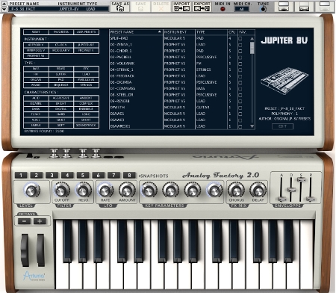The width and height of the screenshot is (336, 293).
Task: Click the LFO Amount knob
Action: coord(127,191)
